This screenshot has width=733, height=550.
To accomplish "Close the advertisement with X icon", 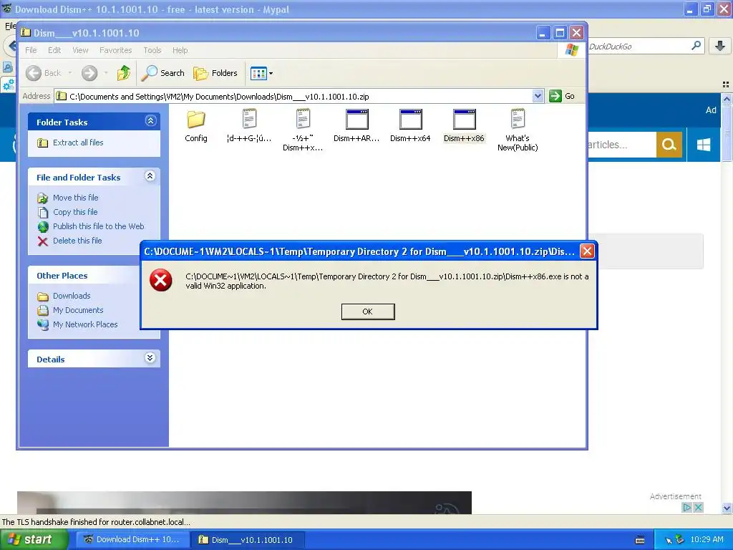I will (698, 508).
